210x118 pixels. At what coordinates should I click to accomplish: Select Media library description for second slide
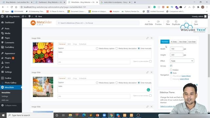tap(116, 83)
